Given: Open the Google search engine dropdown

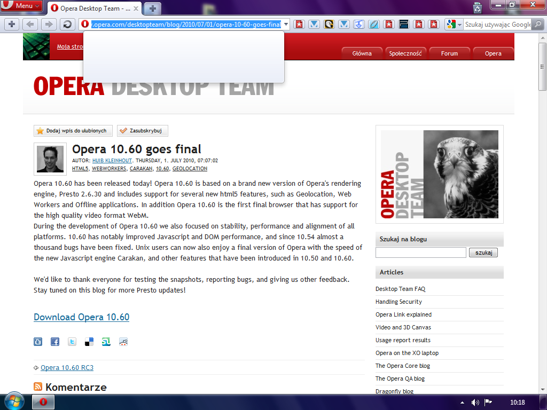Looking at the screenshot, I should (x=454, y=25).
